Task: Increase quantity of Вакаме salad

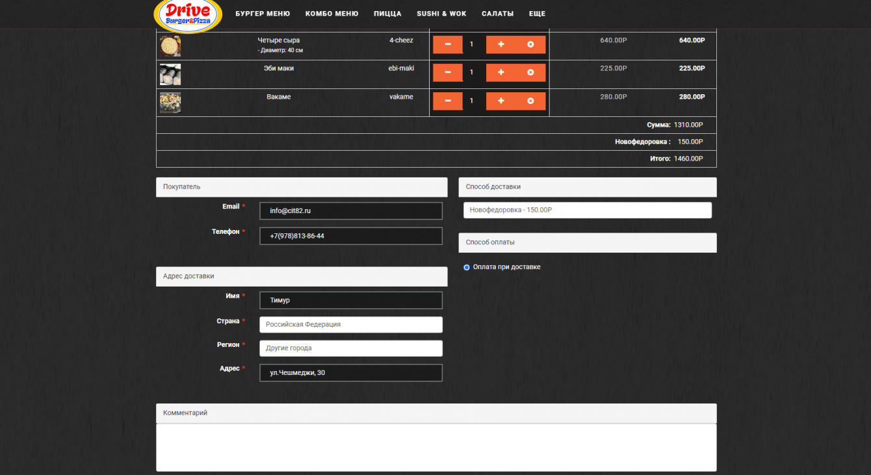Action: coord(500,101)
